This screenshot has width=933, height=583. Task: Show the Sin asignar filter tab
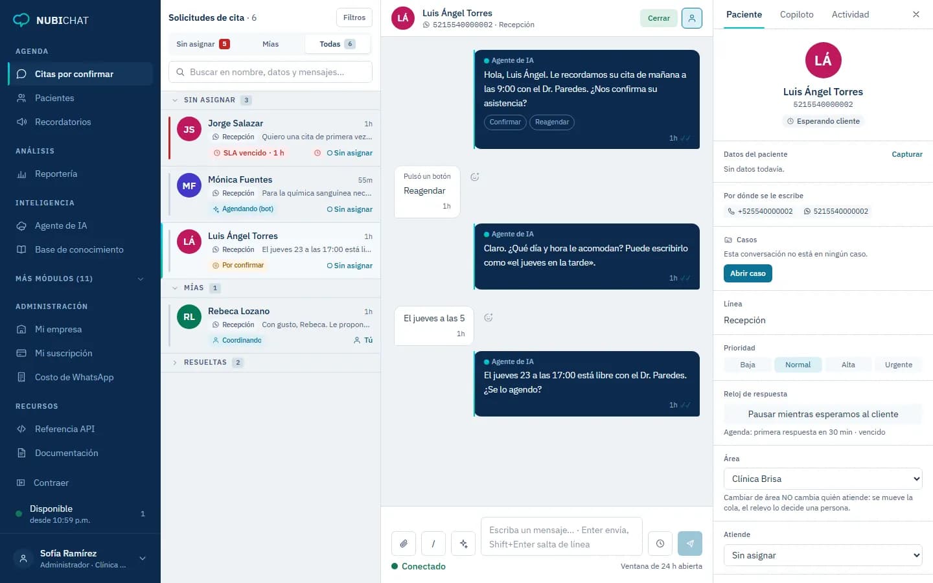pyautogui.click(x=203, y=44)
